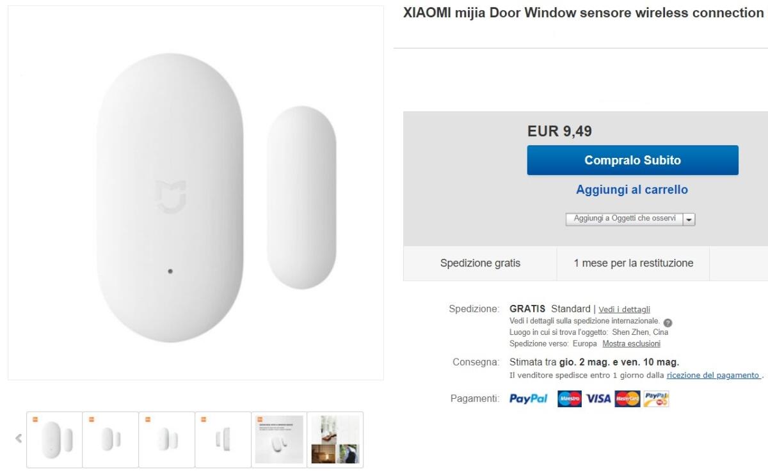Screen dimensions: 768x473
Task: Select the 1 mese per la restituzione tab
Action: 633,263
